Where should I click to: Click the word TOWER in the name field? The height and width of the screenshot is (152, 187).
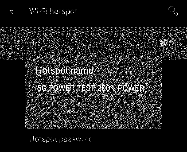(x=62, y=88)
